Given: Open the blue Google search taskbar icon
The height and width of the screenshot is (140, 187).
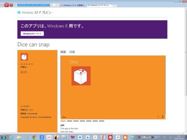Looking at the screenshot, I should 42,137.
